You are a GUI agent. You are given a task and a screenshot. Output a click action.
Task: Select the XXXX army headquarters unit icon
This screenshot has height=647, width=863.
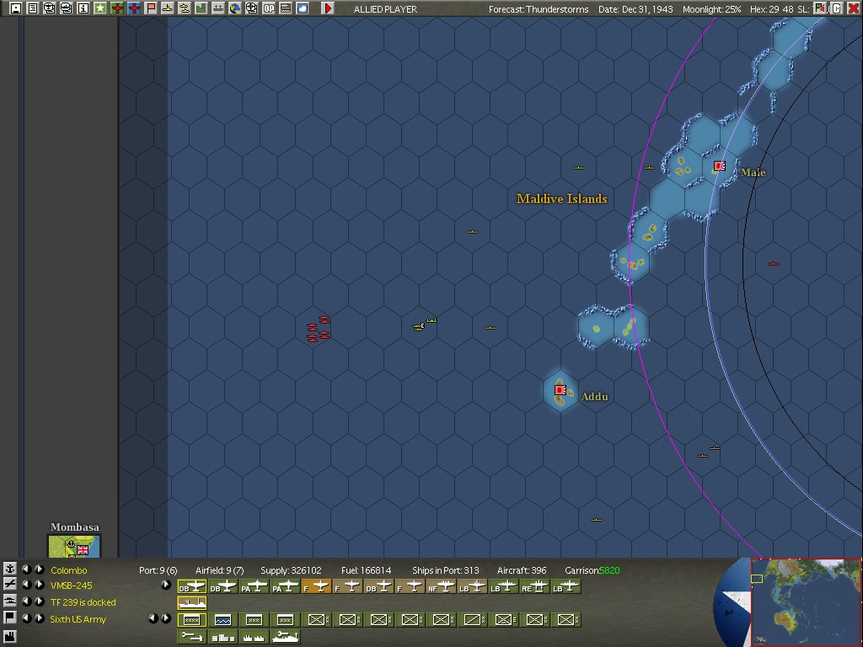(x=192, y=620)
